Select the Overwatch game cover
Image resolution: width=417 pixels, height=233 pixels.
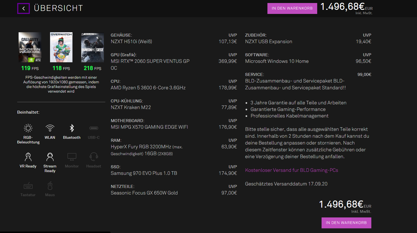pos(61,47)
